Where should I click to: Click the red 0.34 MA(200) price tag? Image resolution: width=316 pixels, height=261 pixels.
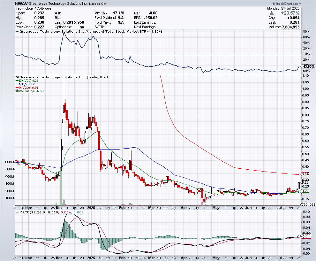[305, 174]
